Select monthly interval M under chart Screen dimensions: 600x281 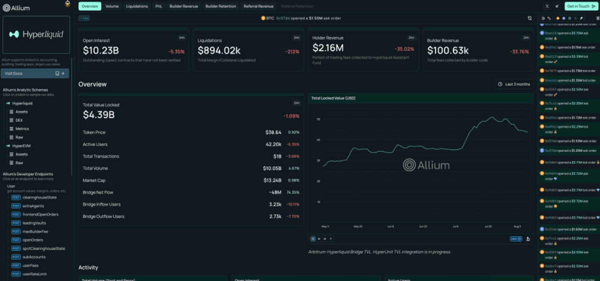(325, 239)
